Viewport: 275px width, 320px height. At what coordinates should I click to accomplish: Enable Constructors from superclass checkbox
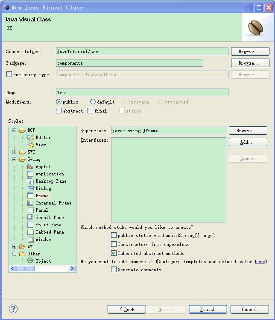click(x=114, y=244)
